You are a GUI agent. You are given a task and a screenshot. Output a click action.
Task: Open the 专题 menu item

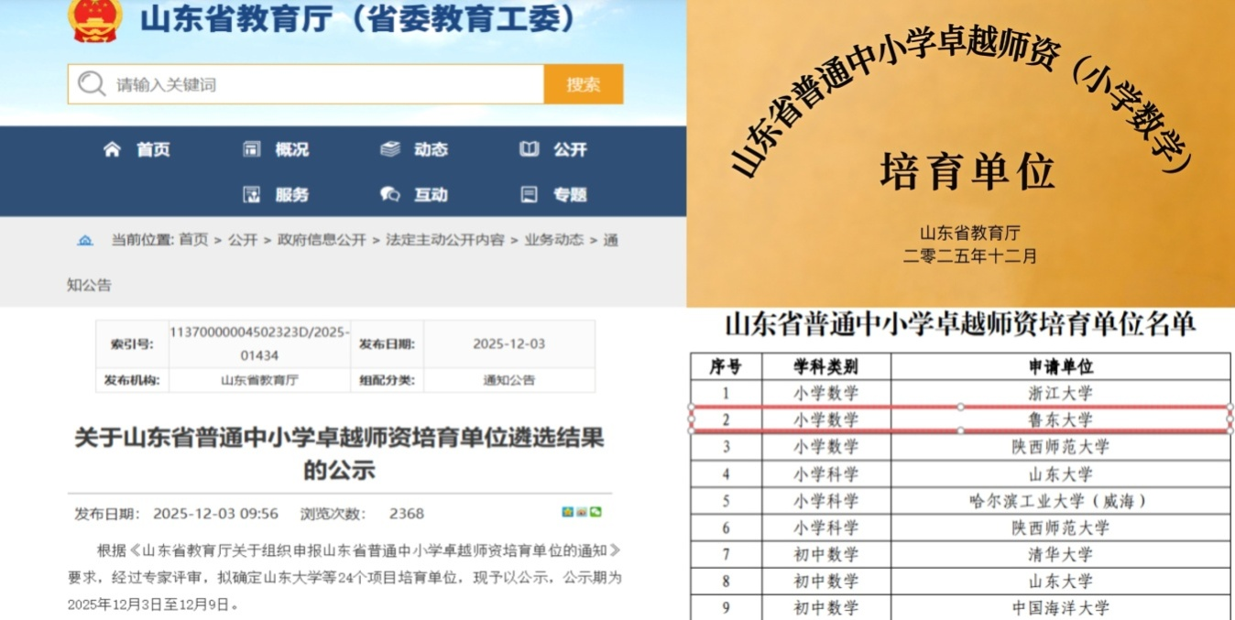tap(569, 194)
